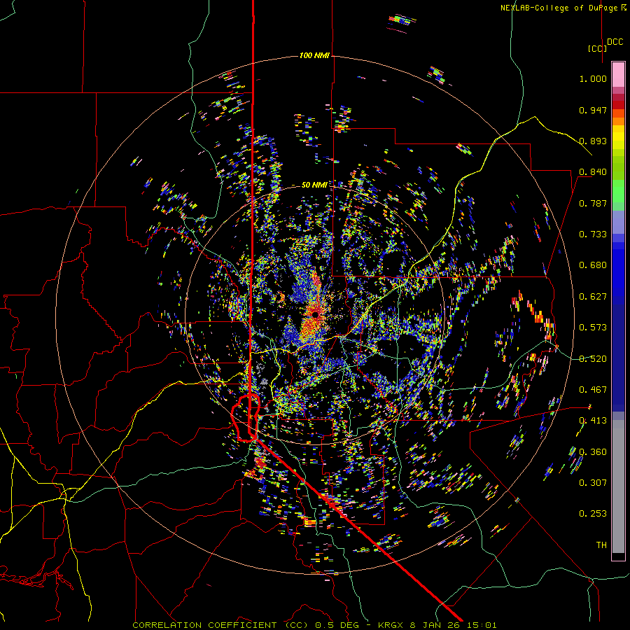Viewport: 630px width, 630px height.
Task: Click the 0.680 scale value
Action: coord(593,265)
